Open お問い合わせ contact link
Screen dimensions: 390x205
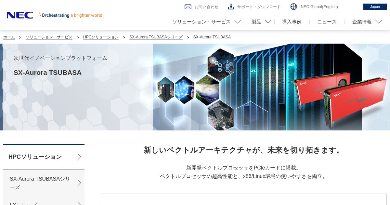click(206, 7)
